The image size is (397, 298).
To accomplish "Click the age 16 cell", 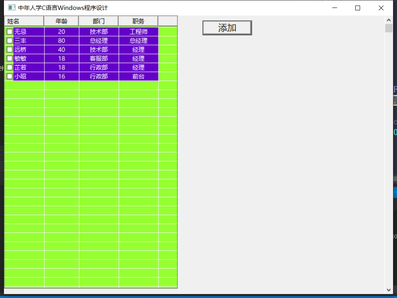I will (62, 76).
